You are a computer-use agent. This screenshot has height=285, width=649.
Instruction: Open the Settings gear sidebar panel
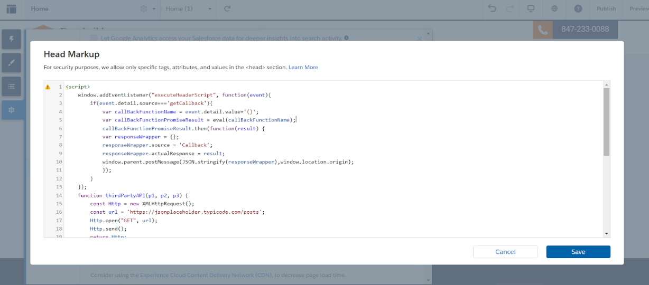click(x=12, y=109)
